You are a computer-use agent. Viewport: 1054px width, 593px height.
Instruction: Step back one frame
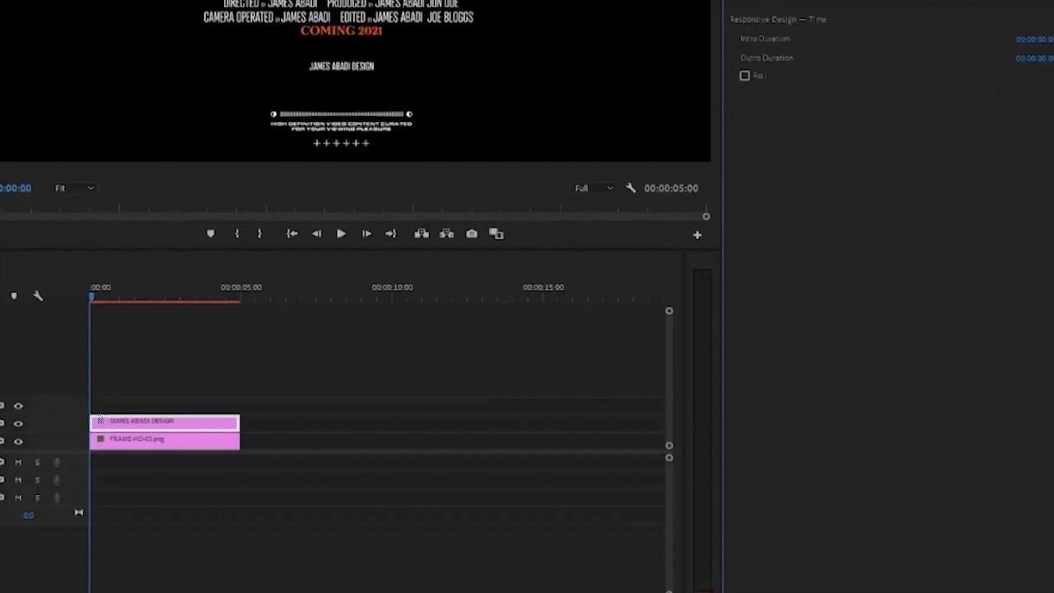316,234
